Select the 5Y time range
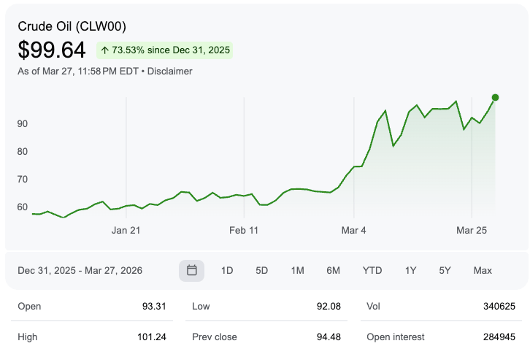This screenshot has width=530, height=357. (445, 270)
